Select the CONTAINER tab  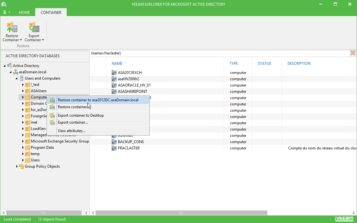51,12
